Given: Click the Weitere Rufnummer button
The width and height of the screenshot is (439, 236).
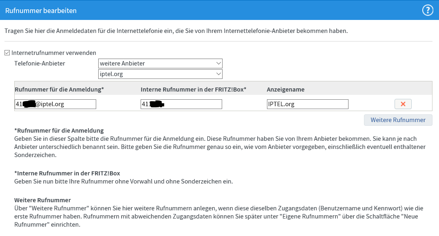Looking at the screenshot, I should (398, 120).
